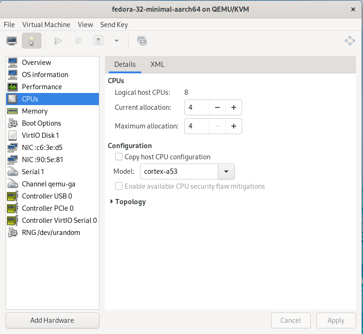Select OS information entry
Screen dimensions: 363x334
tap(53, 75)
